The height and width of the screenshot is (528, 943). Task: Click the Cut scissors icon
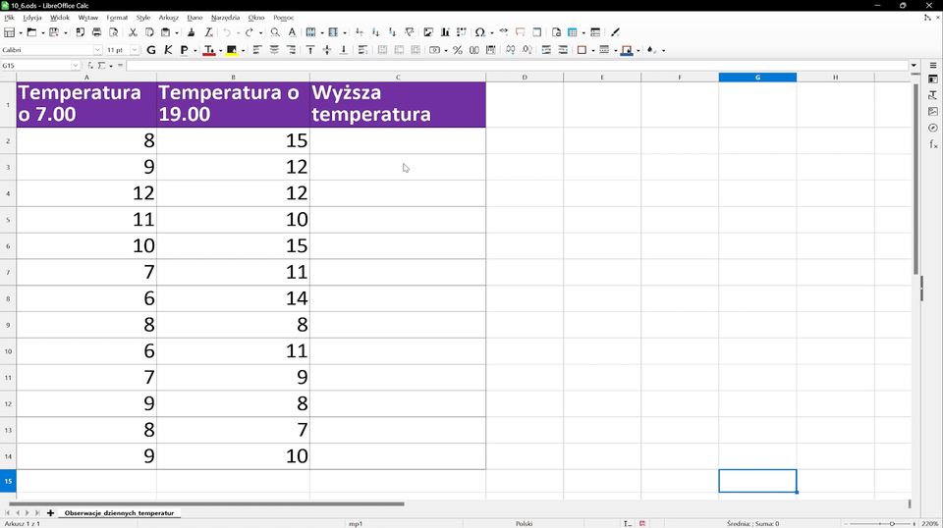[133, 32]
